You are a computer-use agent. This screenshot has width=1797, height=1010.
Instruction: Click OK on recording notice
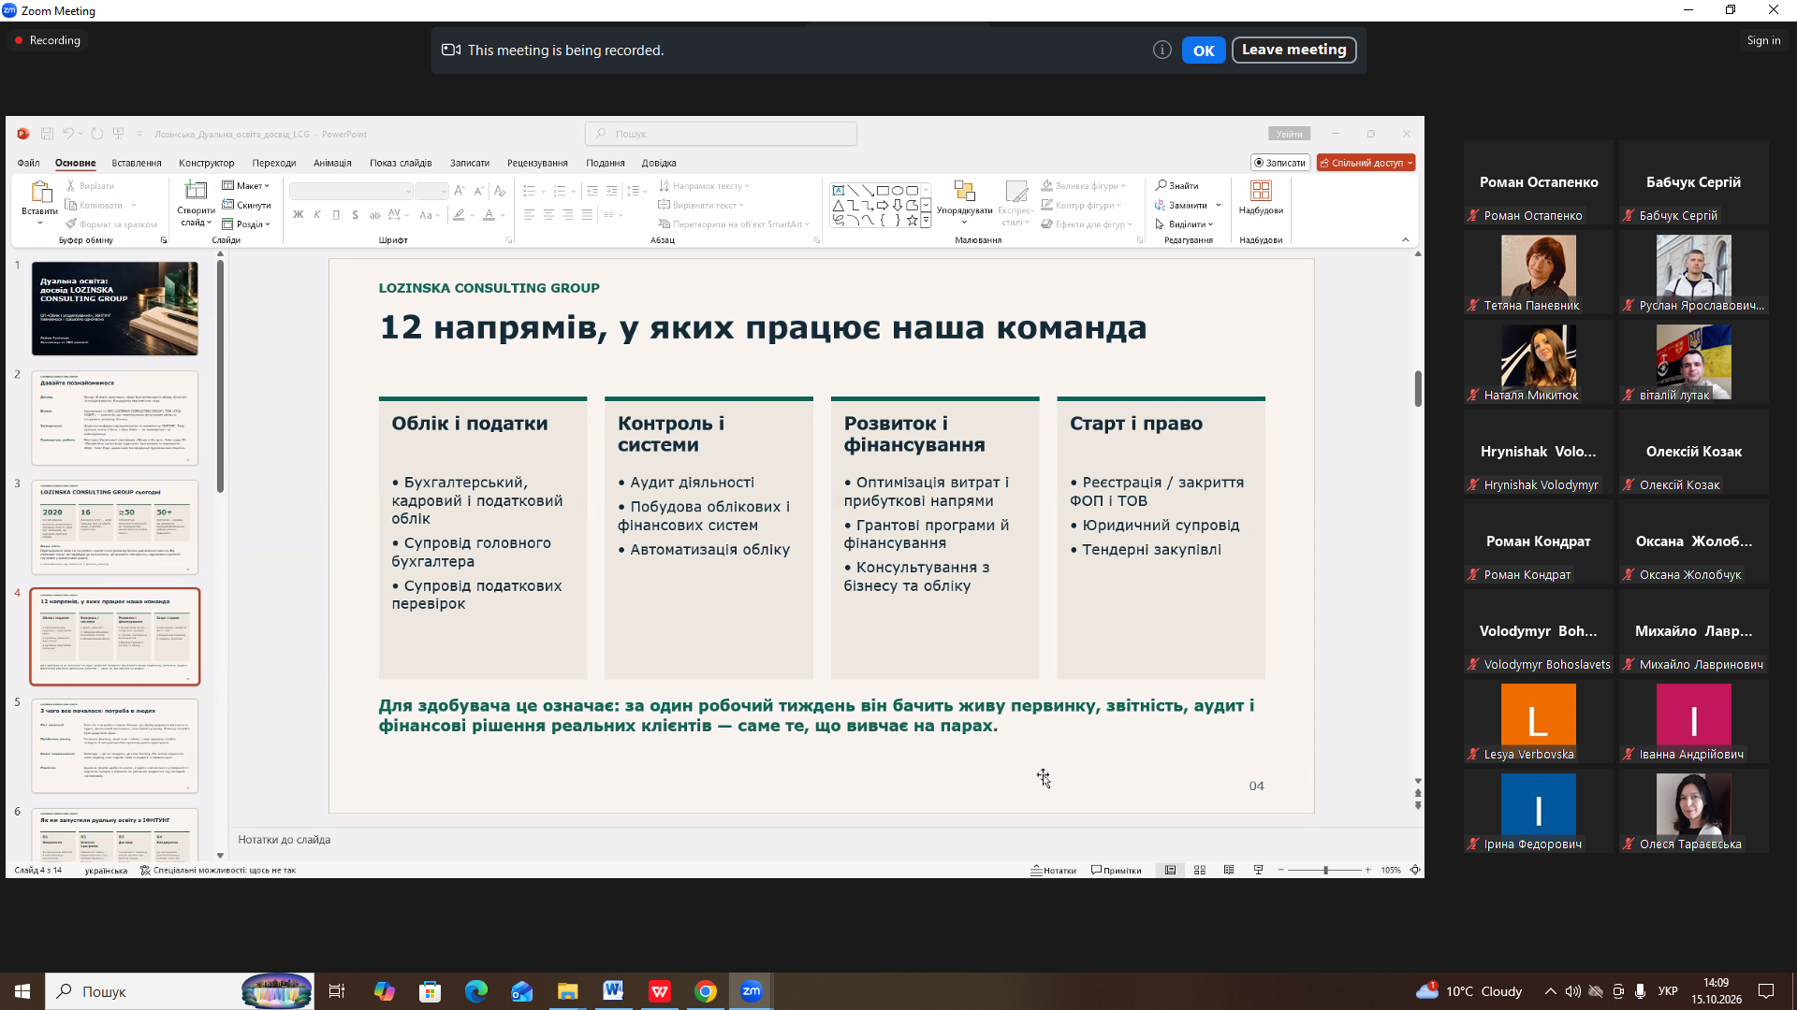pos(1204,50)
